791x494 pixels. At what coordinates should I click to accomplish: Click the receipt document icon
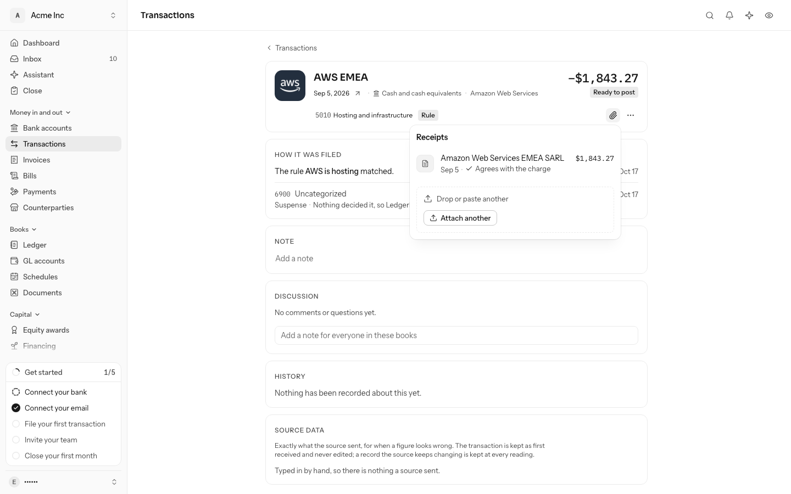(425, 164)
